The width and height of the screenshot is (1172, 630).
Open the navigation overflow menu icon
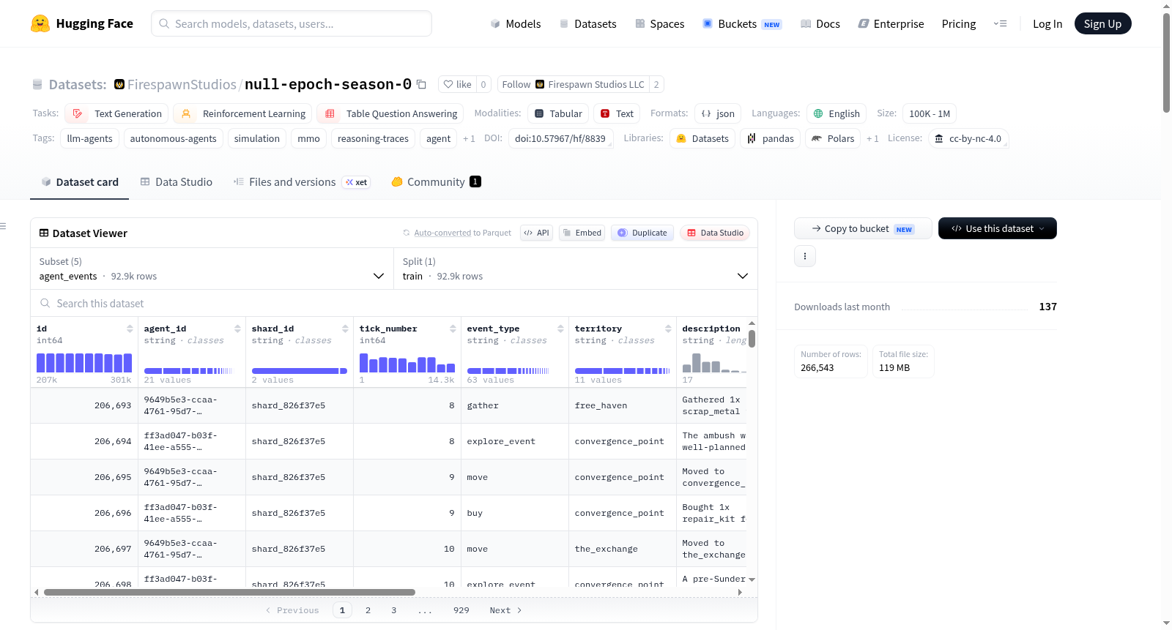[x=1000, y=23]
